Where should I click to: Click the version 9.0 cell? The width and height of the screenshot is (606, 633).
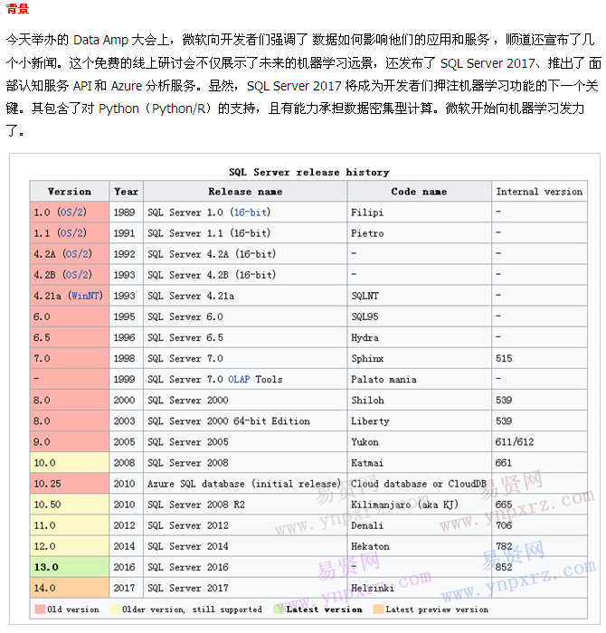[x=70, y=442]
